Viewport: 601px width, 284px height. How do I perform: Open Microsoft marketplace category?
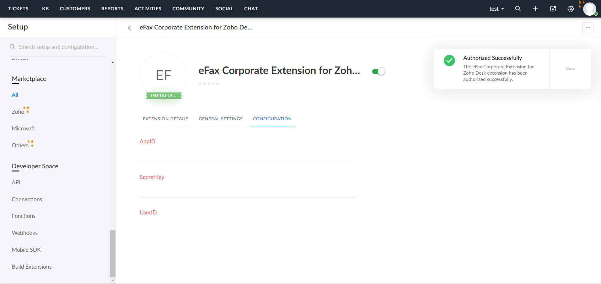24,129
